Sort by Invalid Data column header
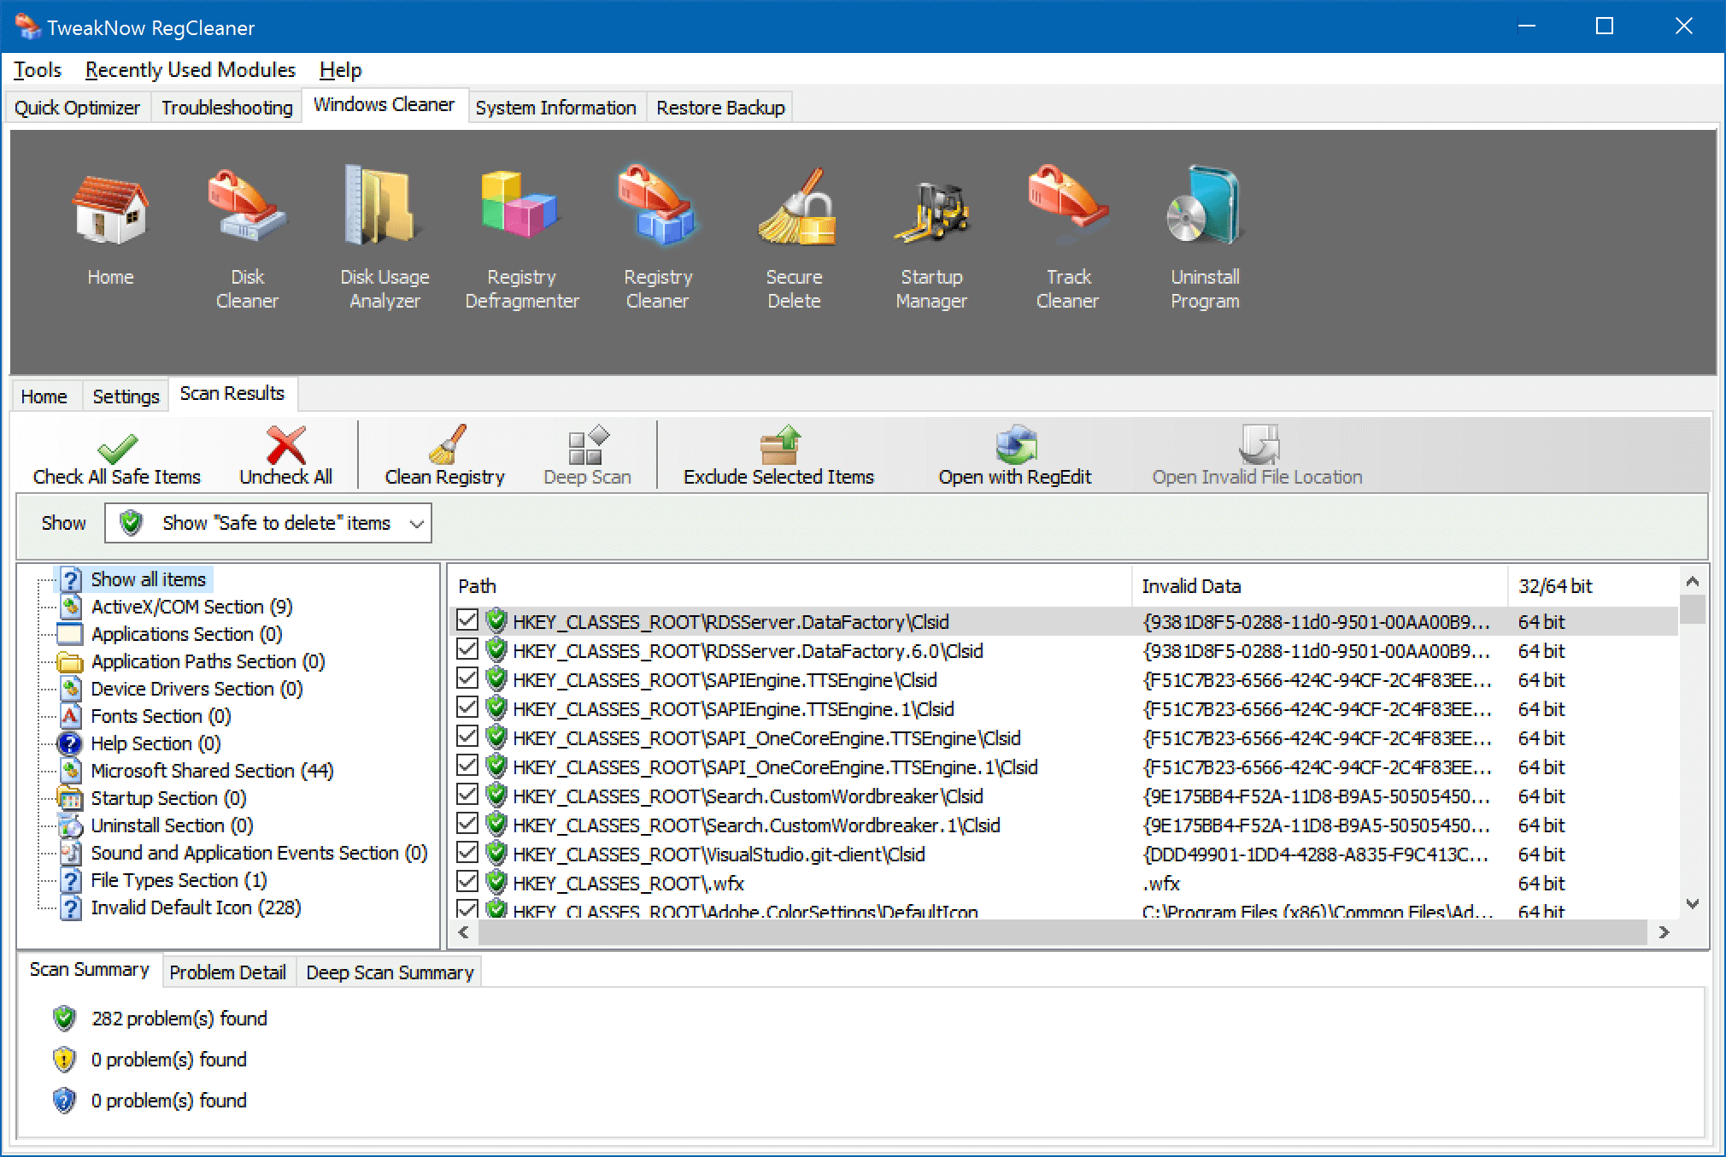The height and width of the screenshot is (1157, 1726). tap(1320, 586)
